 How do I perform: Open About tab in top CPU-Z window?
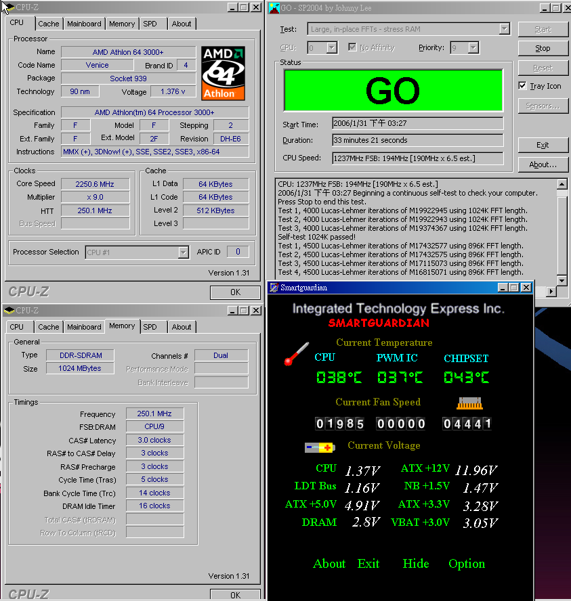[182, 24]
